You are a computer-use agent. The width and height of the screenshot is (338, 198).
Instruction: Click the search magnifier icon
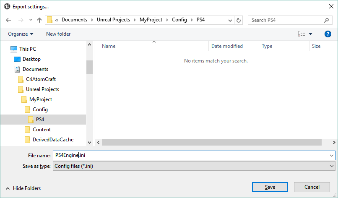[x=326, y=20]
